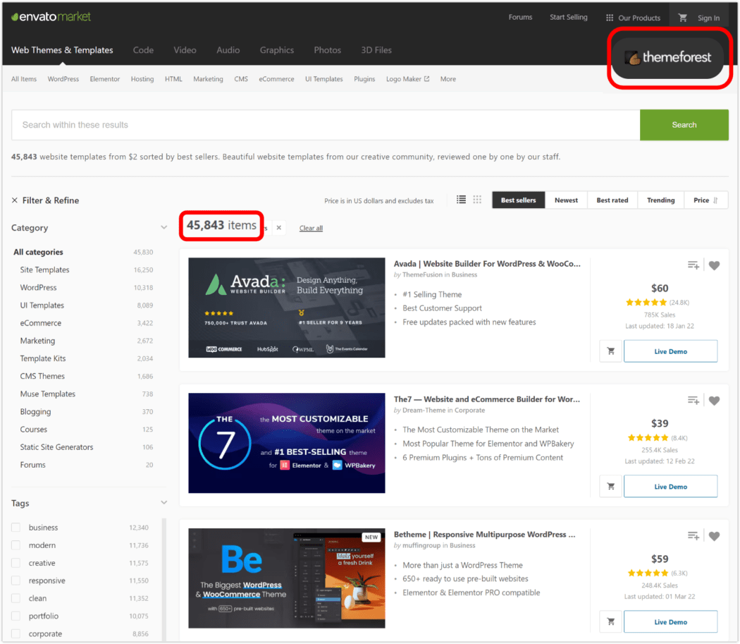
Task: Sort results by Best rated
Action: [x=612, y=200]
